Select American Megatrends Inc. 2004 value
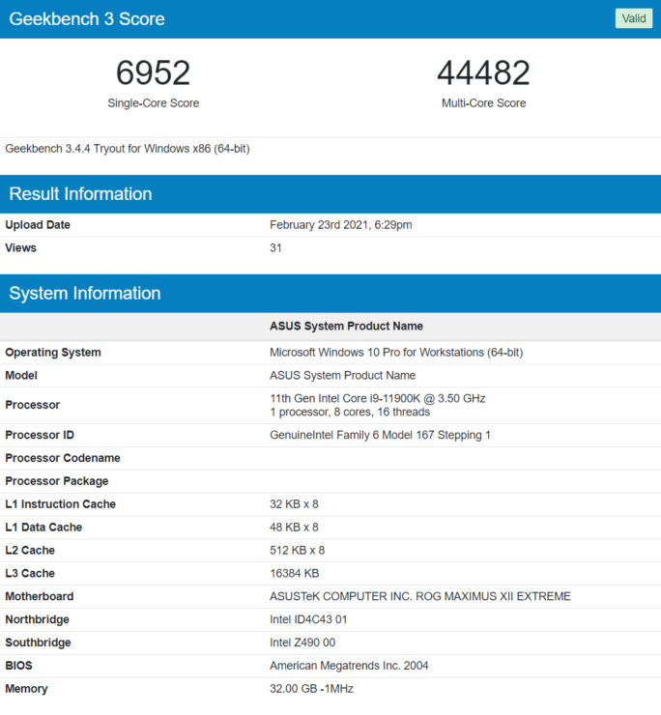This screenshot has height=715, width=661. 349,666
